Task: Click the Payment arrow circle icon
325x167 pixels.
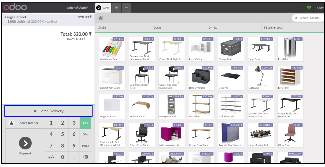Action: coord(25,143)
